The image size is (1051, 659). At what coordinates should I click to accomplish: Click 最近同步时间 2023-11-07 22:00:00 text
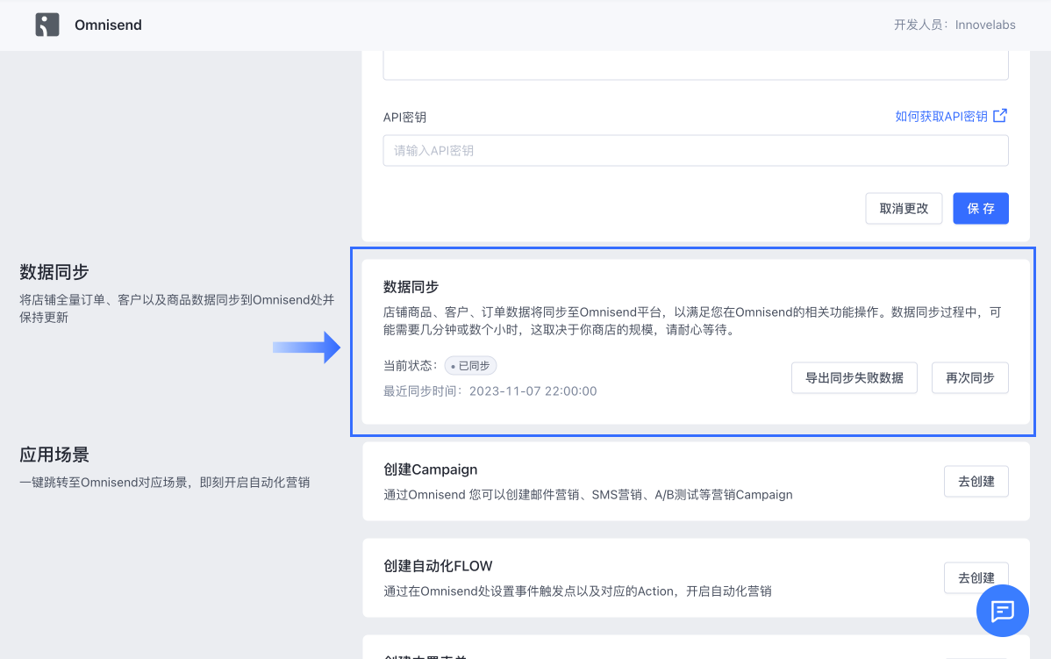(x=490, y=390)
